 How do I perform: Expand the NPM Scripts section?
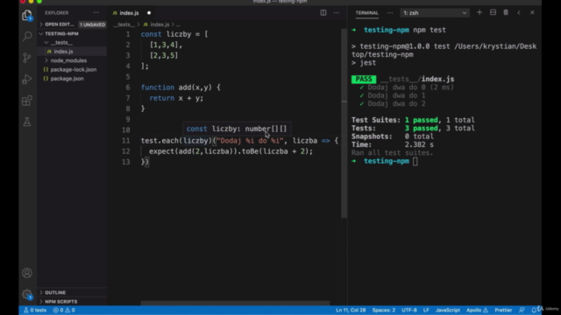(72, 302)
